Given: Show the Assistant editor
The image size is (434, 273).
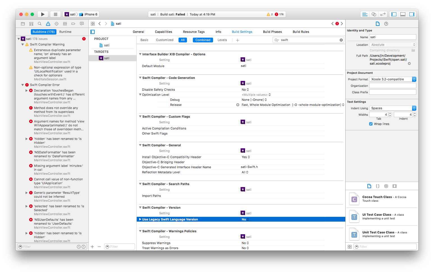Looking at the screenshot, I should 374,14.
